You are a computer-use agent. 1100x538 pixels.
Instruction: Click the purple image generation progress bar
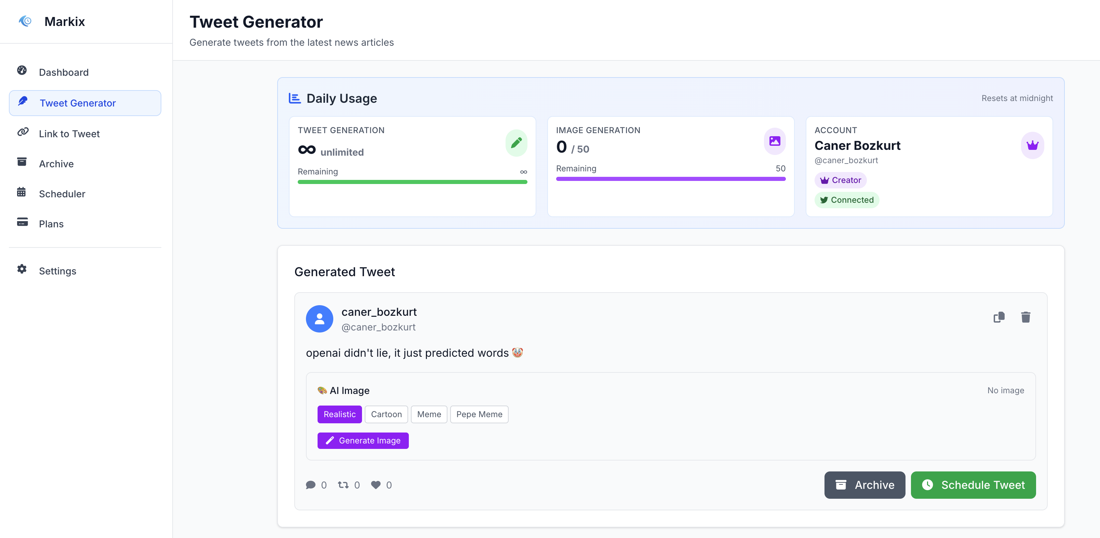point(670,179)
